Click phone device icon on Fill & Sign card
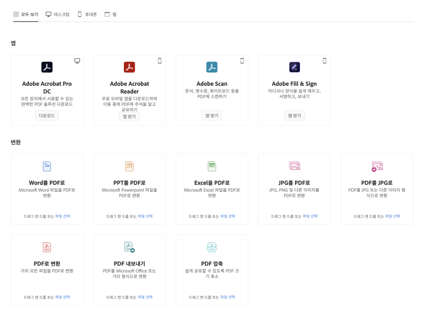 (324, 61)
